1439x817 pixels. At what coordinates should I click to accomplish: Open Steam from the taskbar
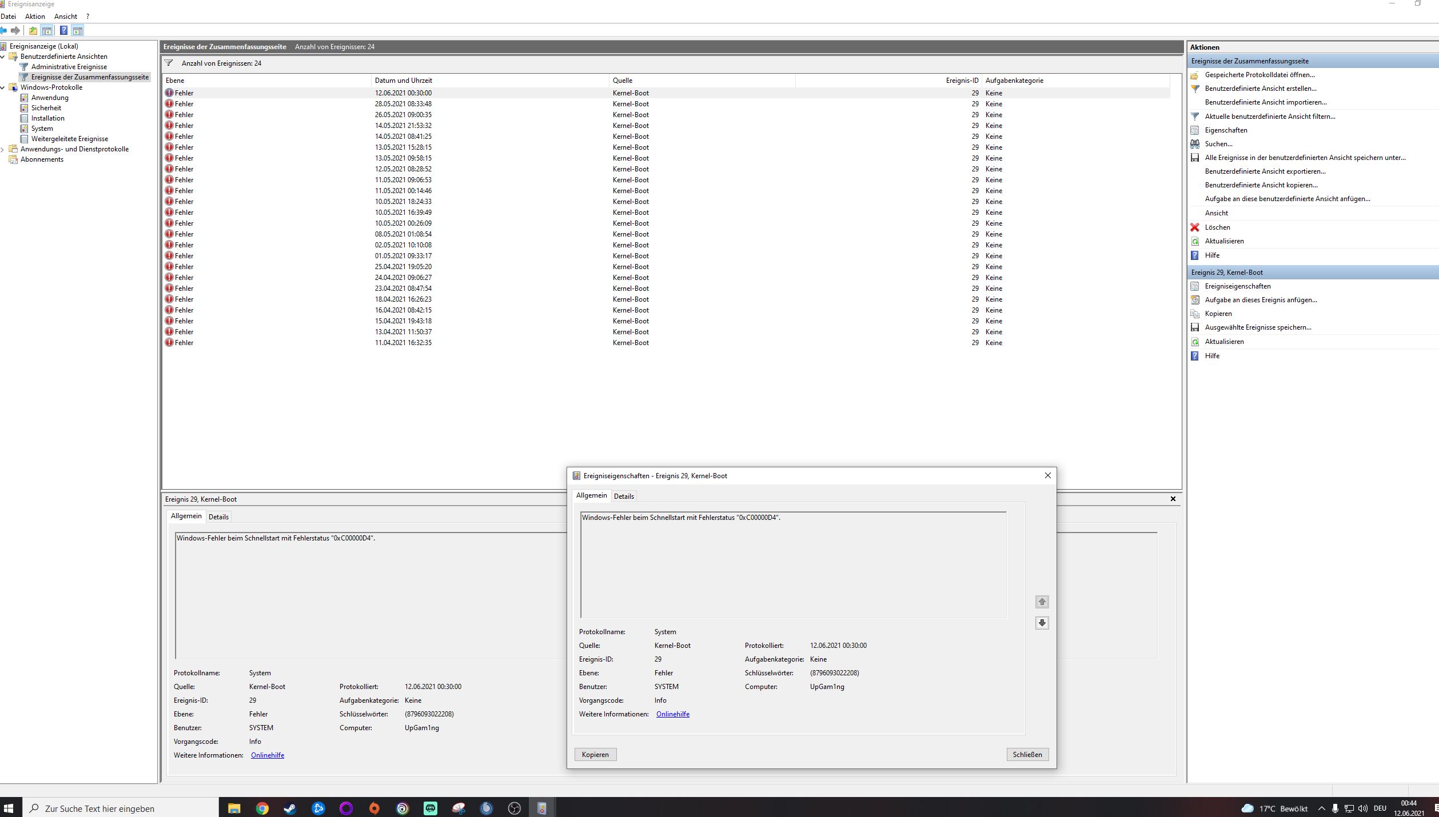coord(290,808)
